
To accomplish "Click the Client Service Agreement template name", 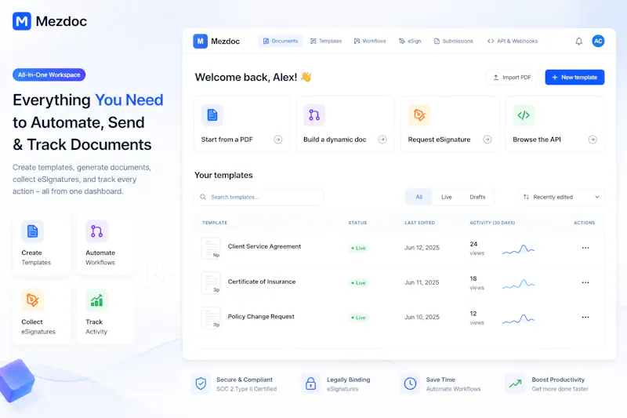I will pyautogui.click(x=264, y=246).
